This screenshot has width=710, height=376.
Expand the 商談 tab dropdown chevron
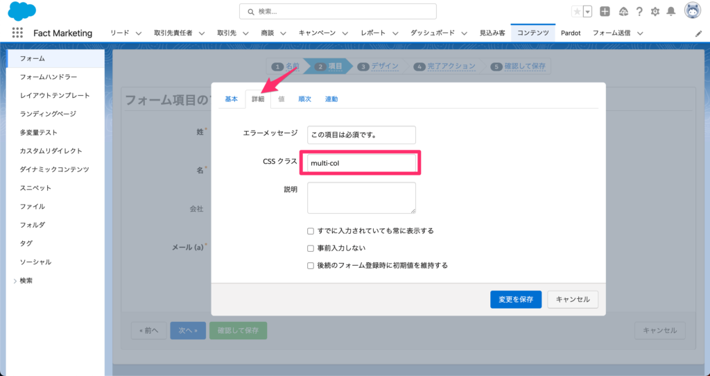coord(283,33)
